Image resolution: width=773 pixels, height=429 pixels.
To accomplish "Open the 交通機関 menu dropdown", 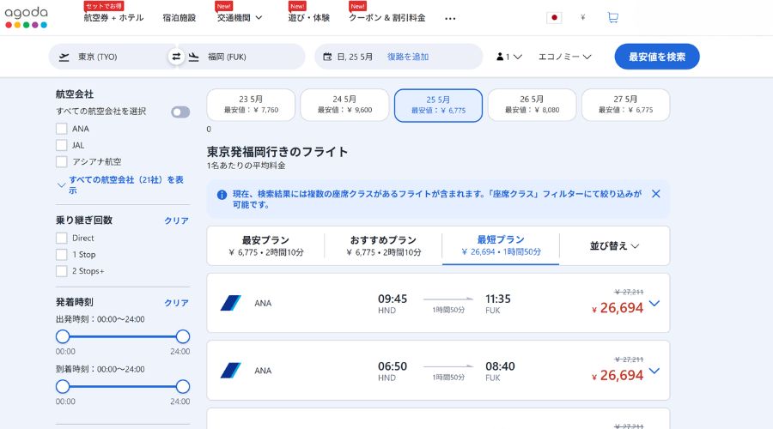I will (x=240, y=18).
